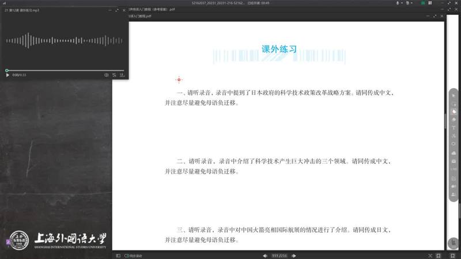
Task: Choose the eraser tool
Action: coord(454,120)
